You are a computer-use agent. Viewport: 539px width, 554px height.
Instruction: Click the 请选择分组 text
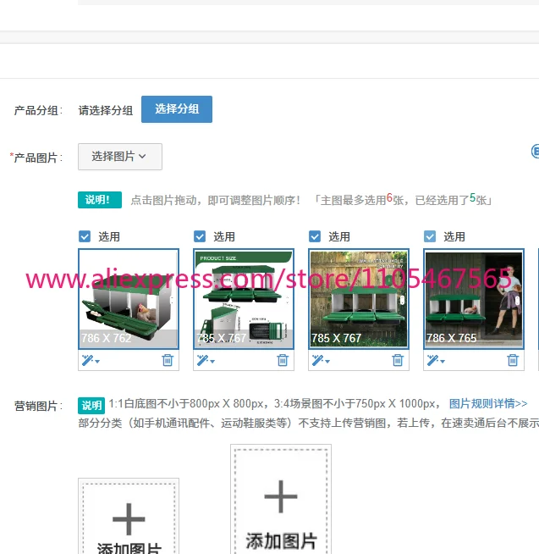click(106, 110)
